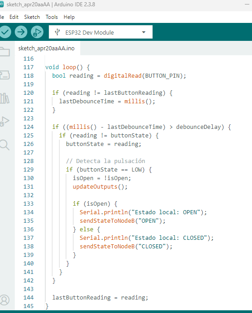
Task: Click string "Estado local: OPEN" on line 134
Action: [166, 212]
